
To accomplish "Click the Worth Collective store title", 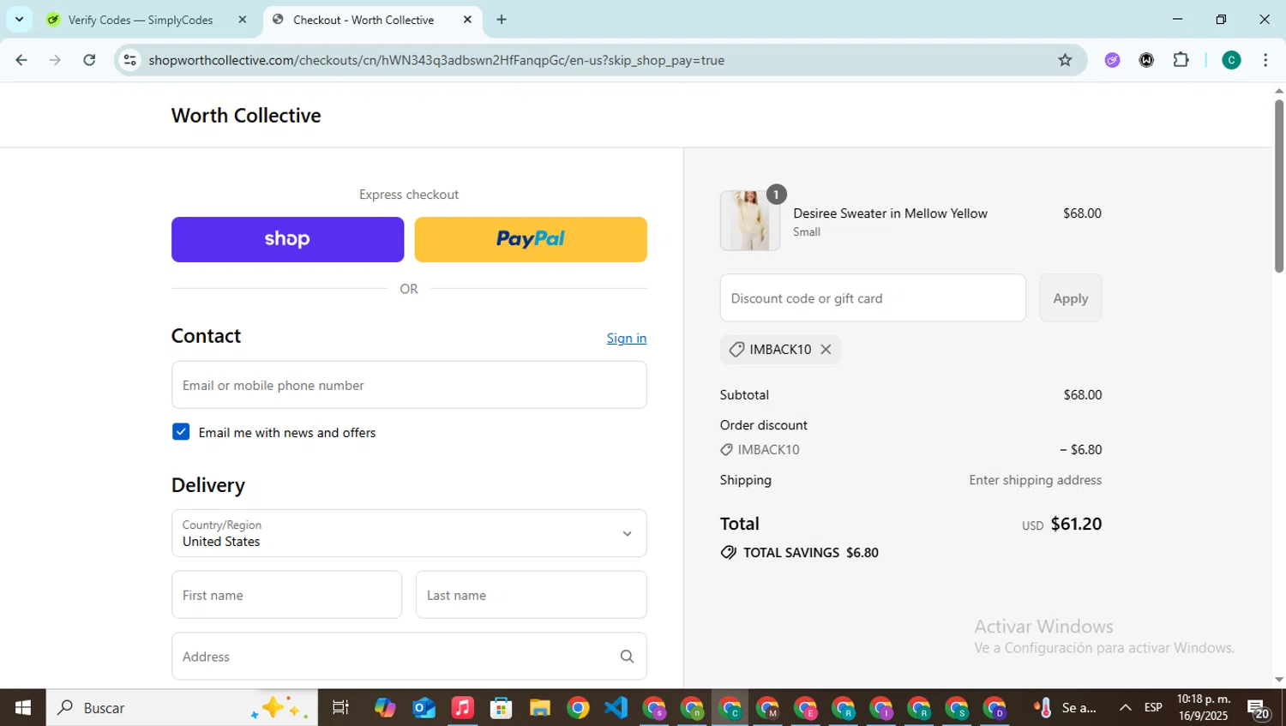I will pos(246,115).
